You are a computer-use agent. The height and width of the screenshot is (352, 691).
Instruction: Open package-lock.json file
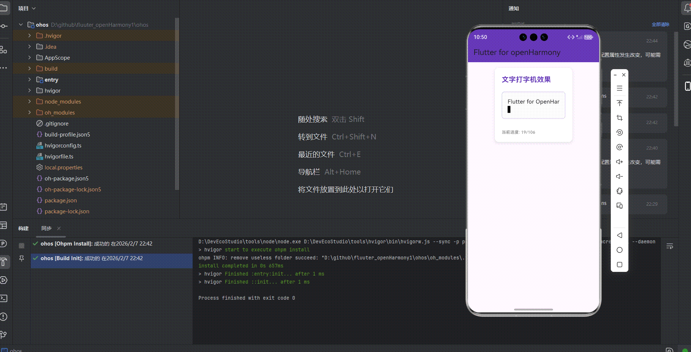coord(67,211)
